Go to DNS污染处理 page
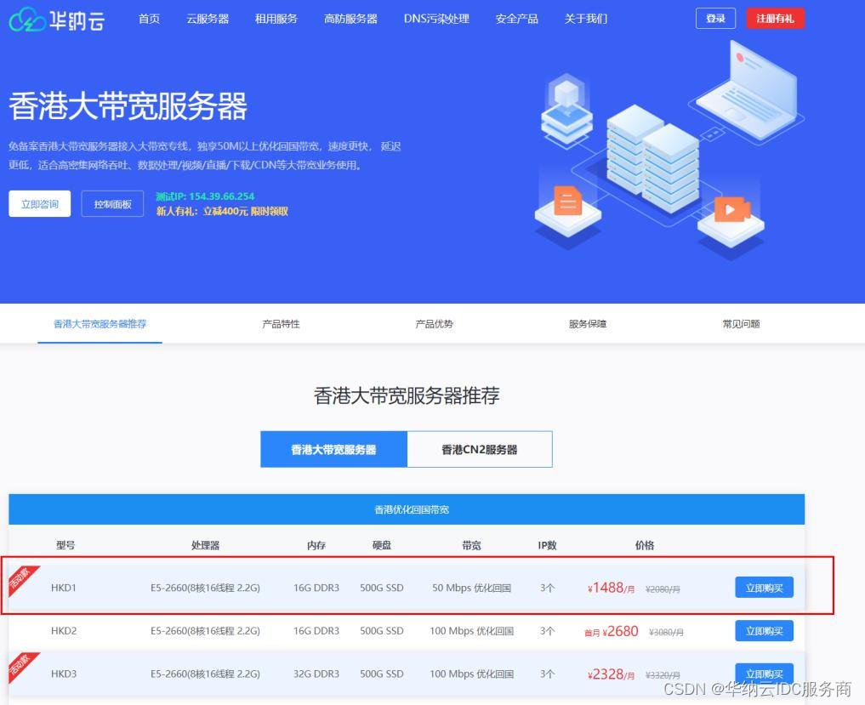 coord(436,19)
